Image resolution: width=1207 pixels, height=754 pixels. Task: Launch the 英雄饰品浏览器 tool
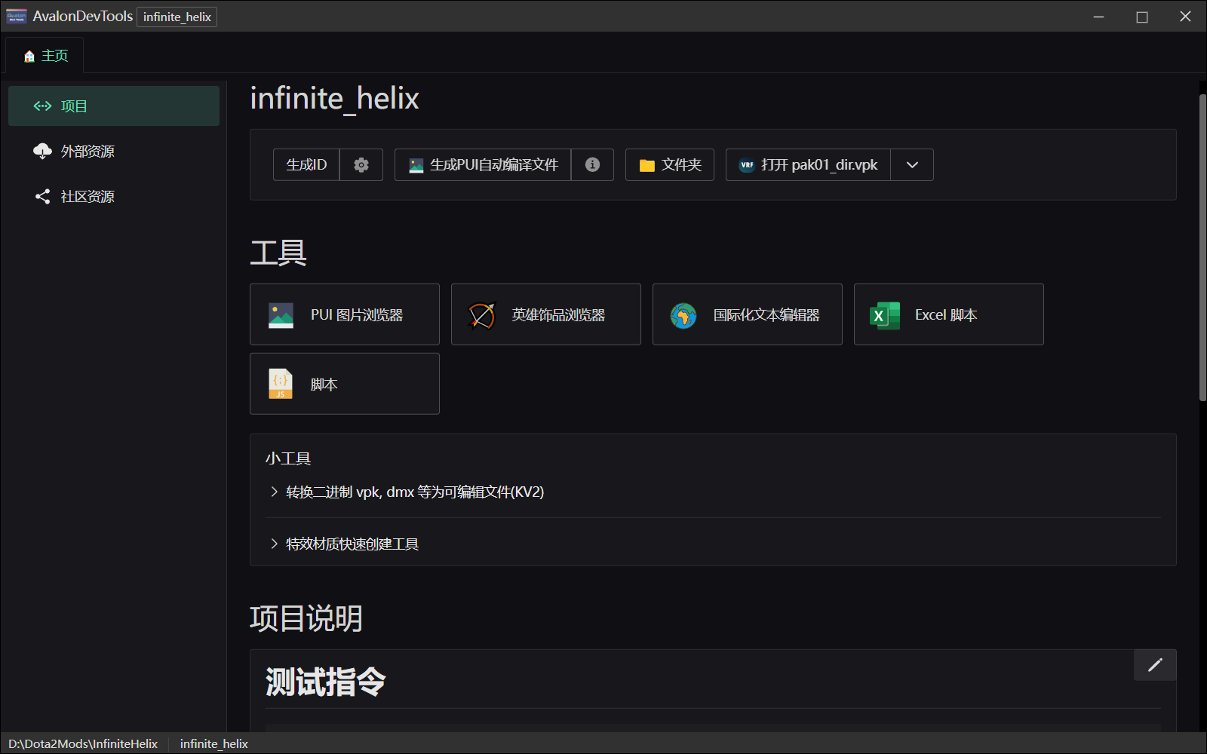click(x=546, y=314)
